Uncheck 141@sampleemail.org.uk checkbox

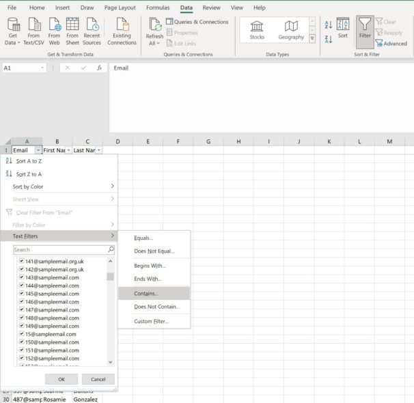22,261
